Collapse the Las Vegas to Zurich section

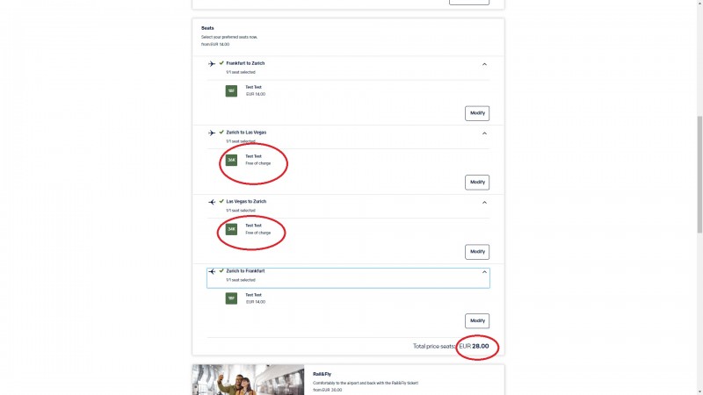[484, 202]
